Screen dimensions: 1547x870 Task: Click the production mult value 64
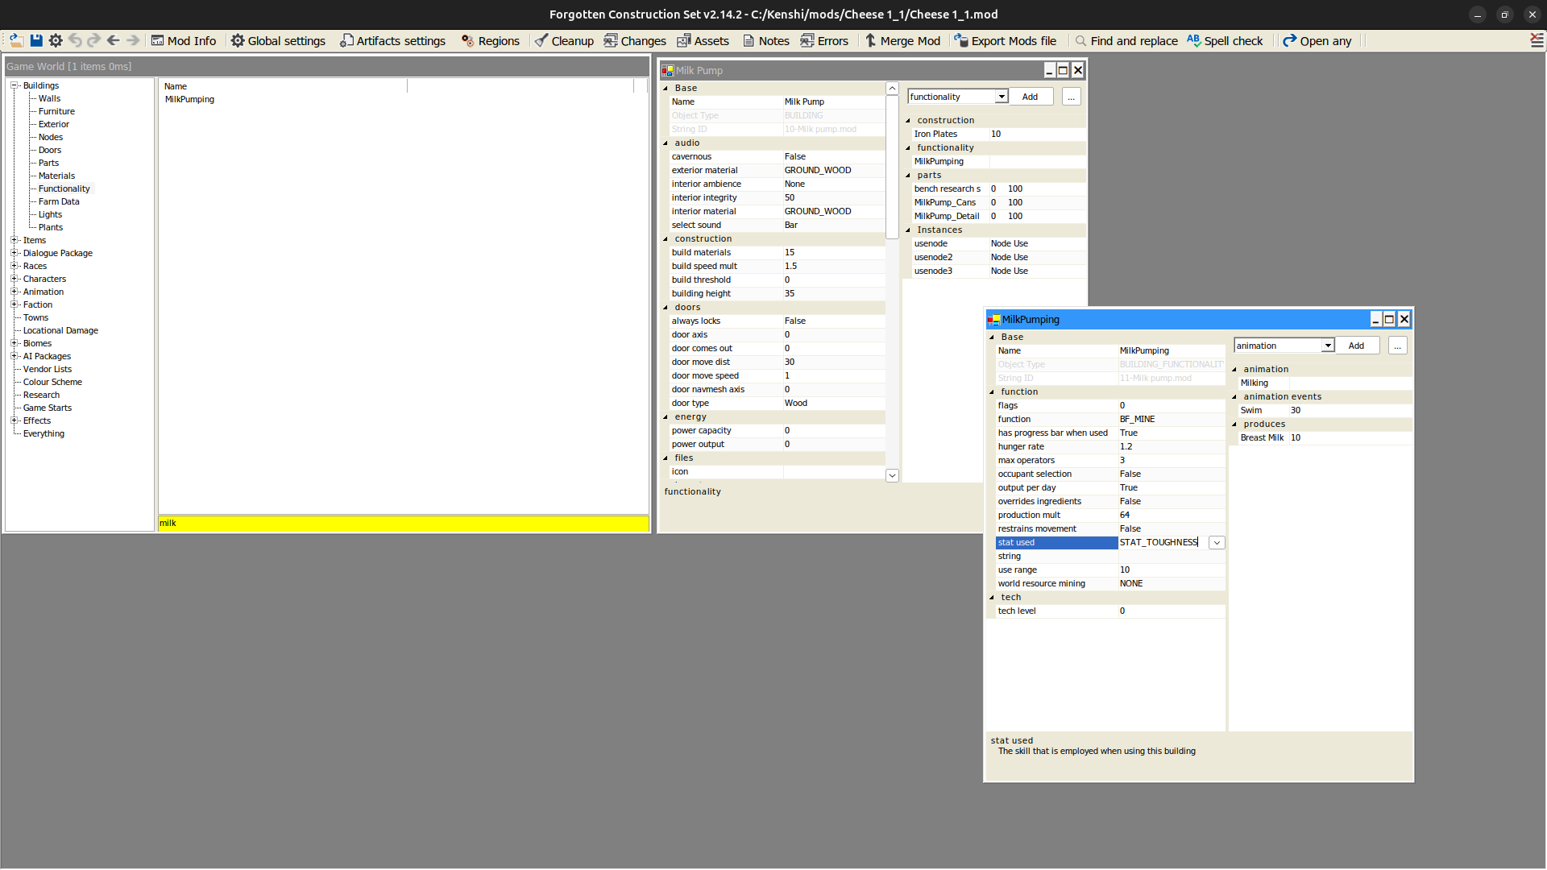(1171, 516)
